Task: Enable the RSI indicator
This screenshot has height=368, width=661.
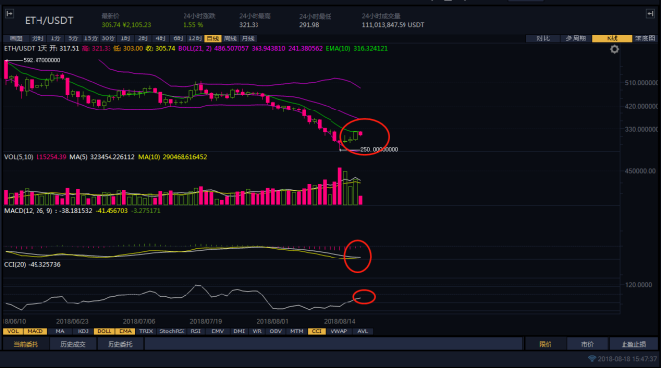Action: (196, 331)
